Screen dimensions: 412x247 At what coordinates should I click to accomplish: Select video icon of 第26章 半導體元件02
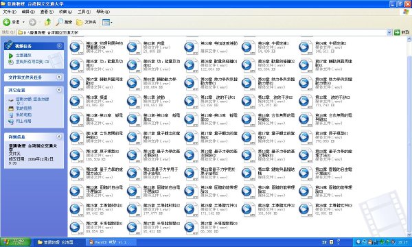(248, 209)
